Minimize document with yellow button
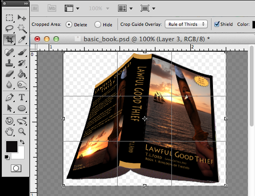 (47, 39)
